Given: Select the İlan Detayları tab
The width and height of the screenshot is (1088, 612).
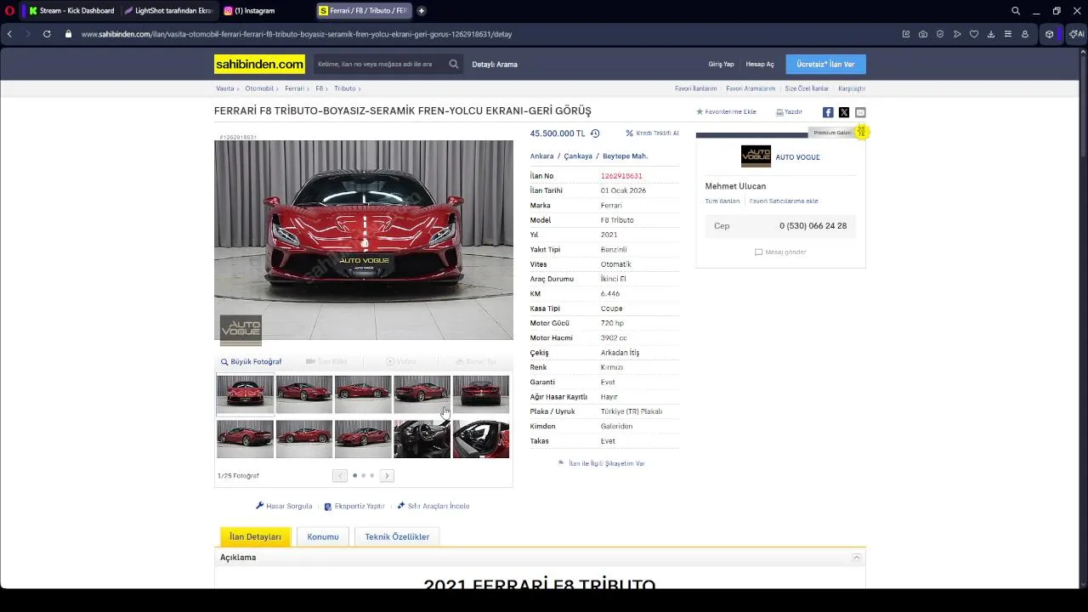Looking at the screenshot, I should (x=255, y=536).
